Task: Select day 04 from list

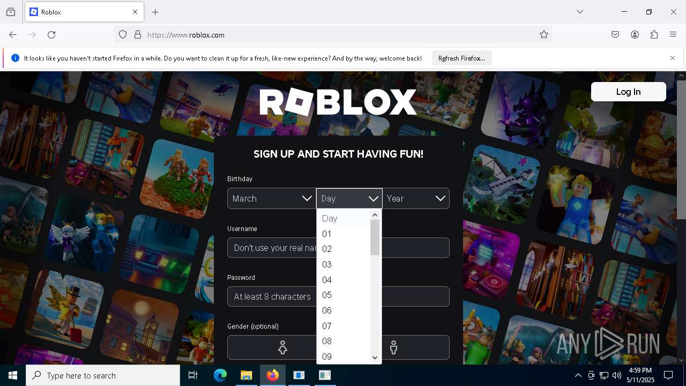Action: click(x=343, y=280)
